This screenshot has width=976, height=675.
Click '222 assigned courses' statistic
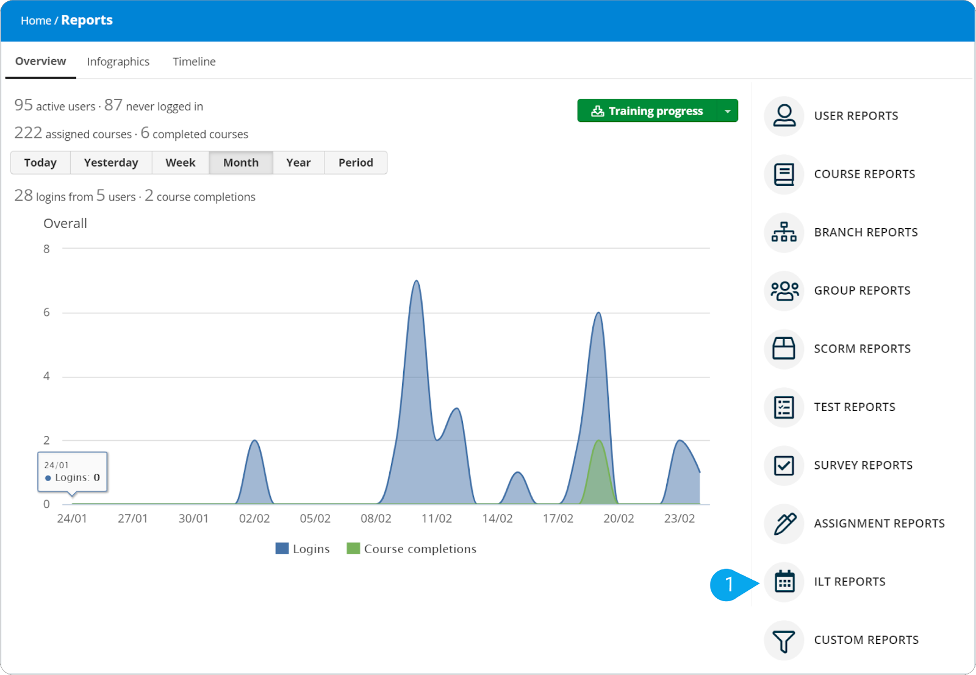click(73, 133)
